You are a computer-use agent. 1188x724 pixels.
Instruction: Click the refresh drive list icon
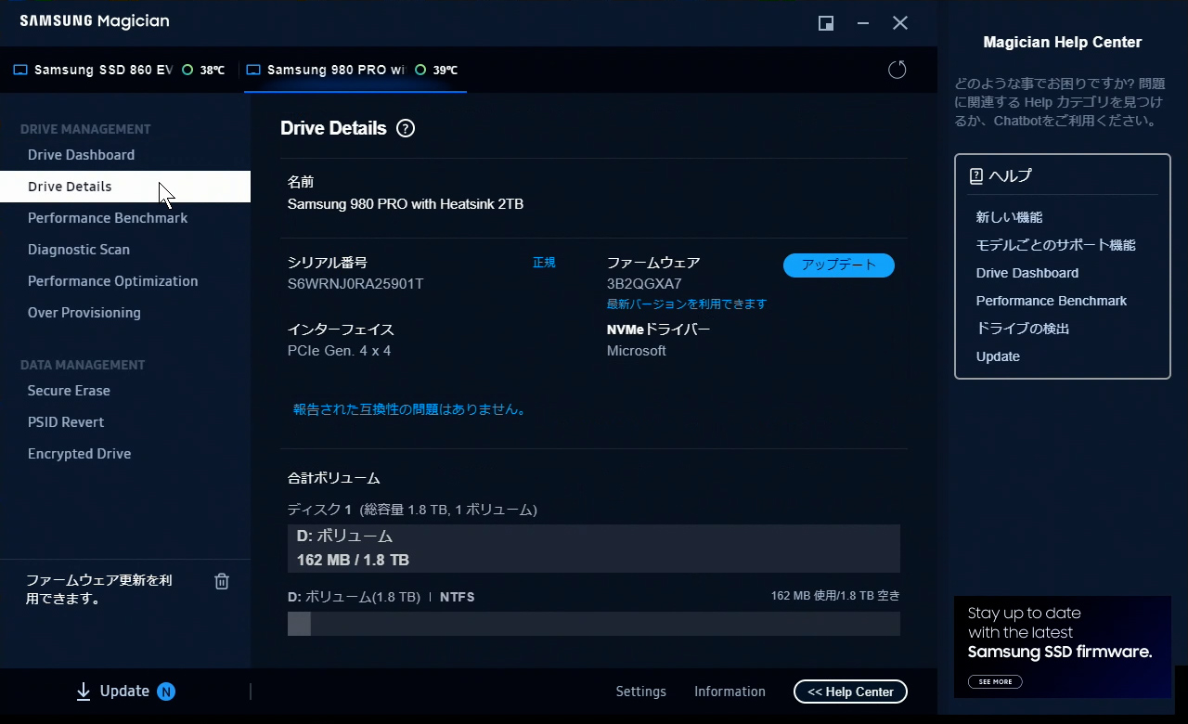click(897, 70)
